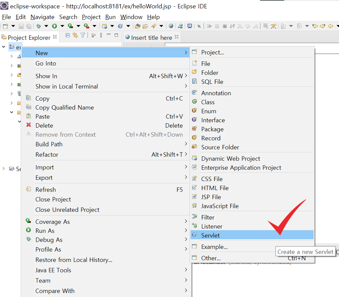Click the Step Over toolbar icon
Image resolution: width=339 pixels, height=297 pixels.
click(248, 26)
